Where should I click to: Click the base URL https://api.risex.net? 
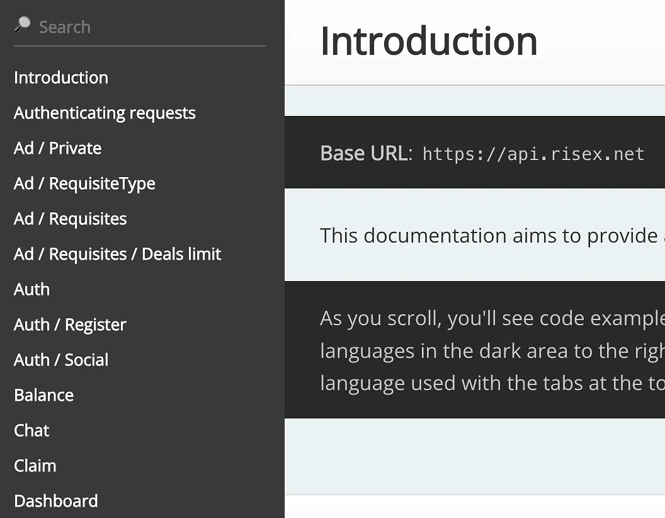[x=533, y=154]
